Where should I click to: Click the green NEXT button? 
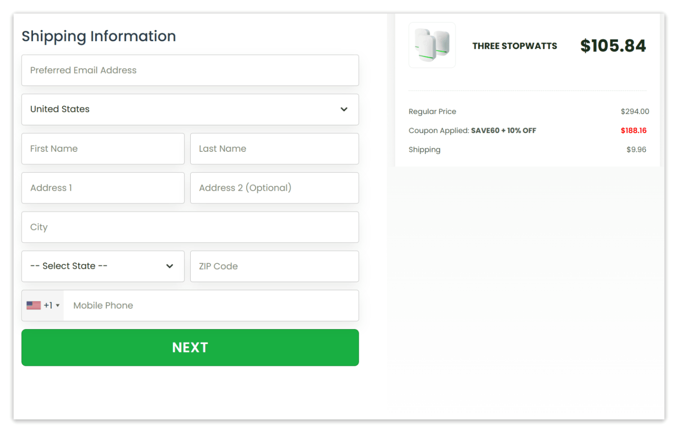tap(190, 347)
